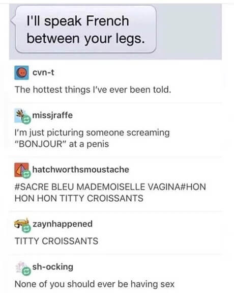
Task: Go to missjraffe's blog via username
Action: tap(52, 115)
